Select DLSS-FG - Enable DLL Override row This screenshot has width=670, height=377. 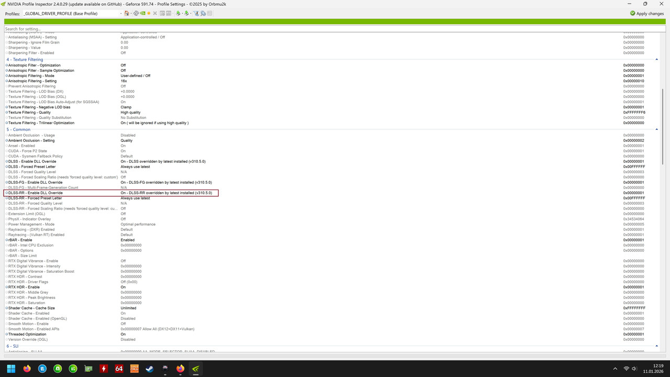coord(332,182)
